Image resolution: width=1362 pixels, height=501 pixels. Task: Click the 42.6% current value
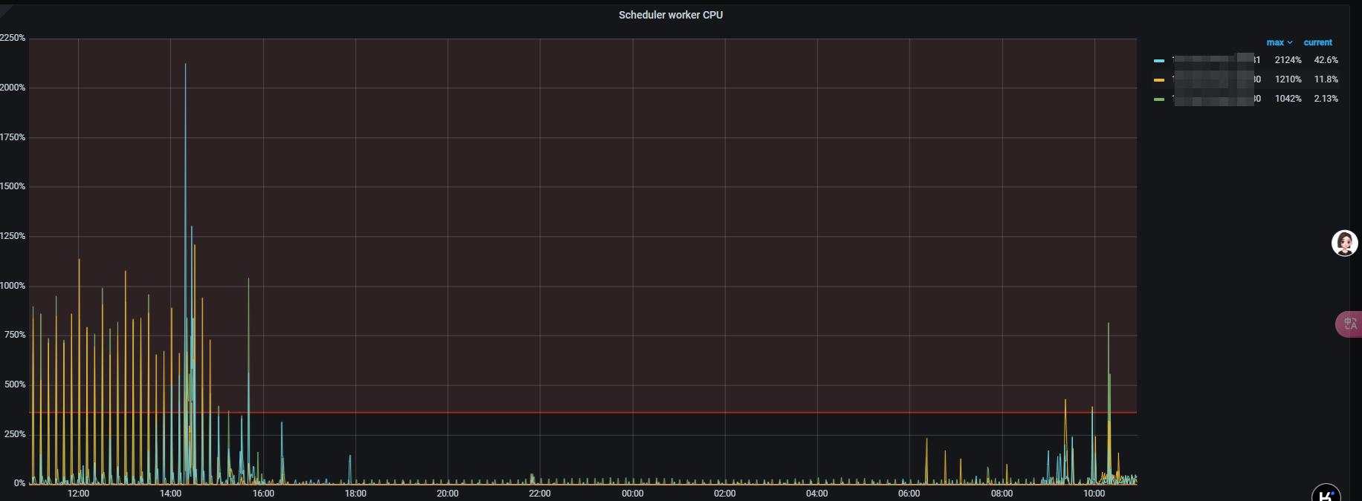coord(1326,60)
